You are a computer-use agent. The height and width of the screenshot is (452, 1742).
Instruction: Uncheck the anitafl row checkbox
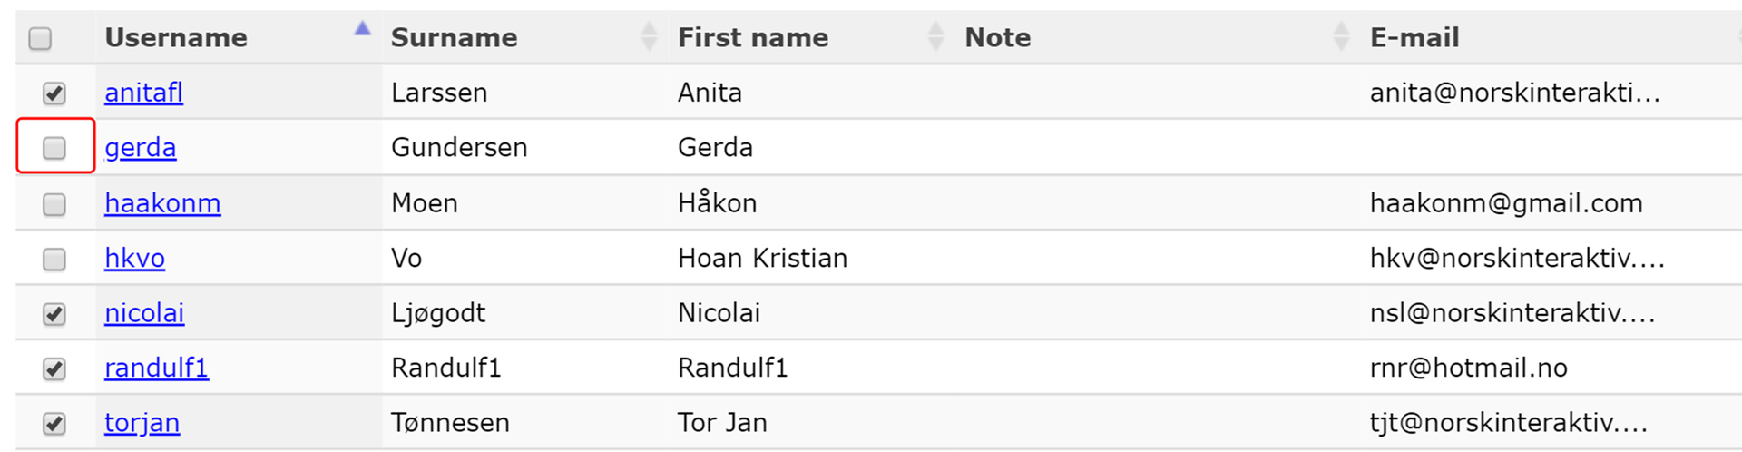pyautogui.click(x=54, y=93)
